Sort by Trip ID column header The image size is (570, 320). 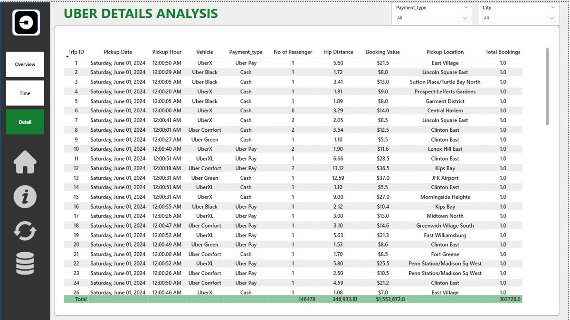pyautogui.click(x=76, y=52)
